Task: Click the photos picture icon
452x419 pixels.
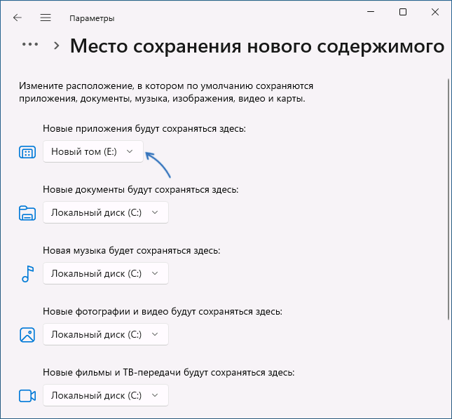Action: point(27,335)
